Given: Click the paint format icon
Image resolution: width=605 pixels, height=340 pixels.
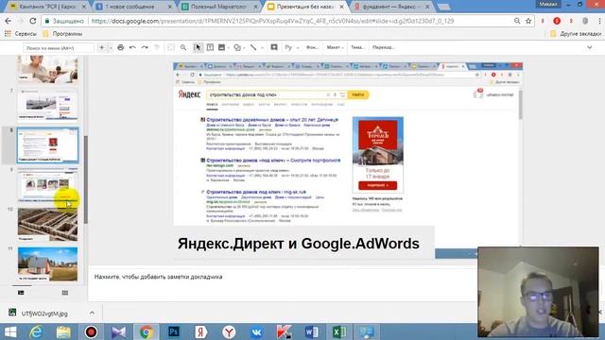Looking at the screenshot, I should point(157,47).
